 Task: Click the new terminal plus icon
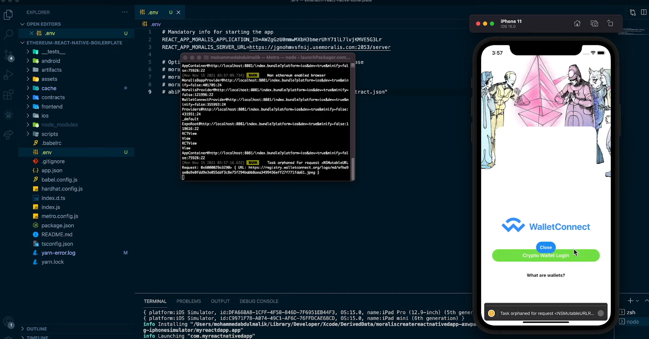click(x=630, y=301)
